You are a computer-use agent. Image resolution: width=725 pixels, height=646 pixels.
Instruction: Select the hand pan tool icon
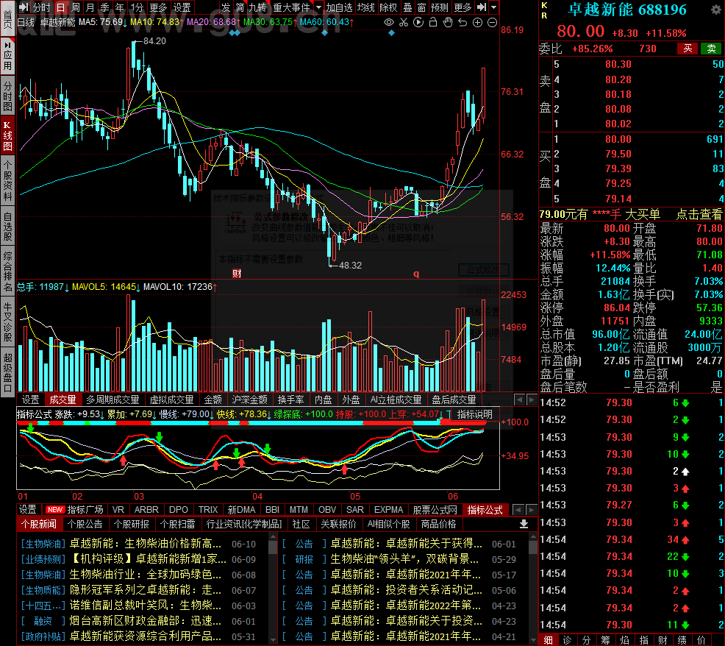pos(448,22)
